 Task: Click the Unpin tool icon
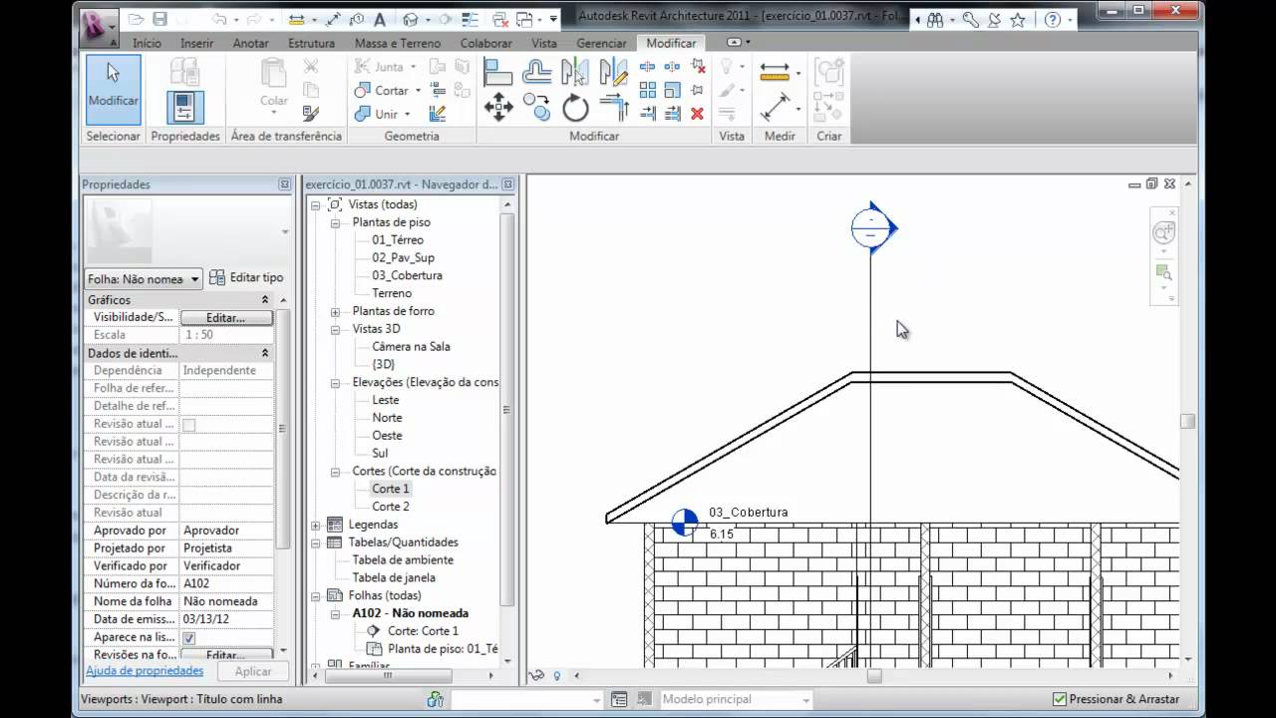tap(698, 67)
